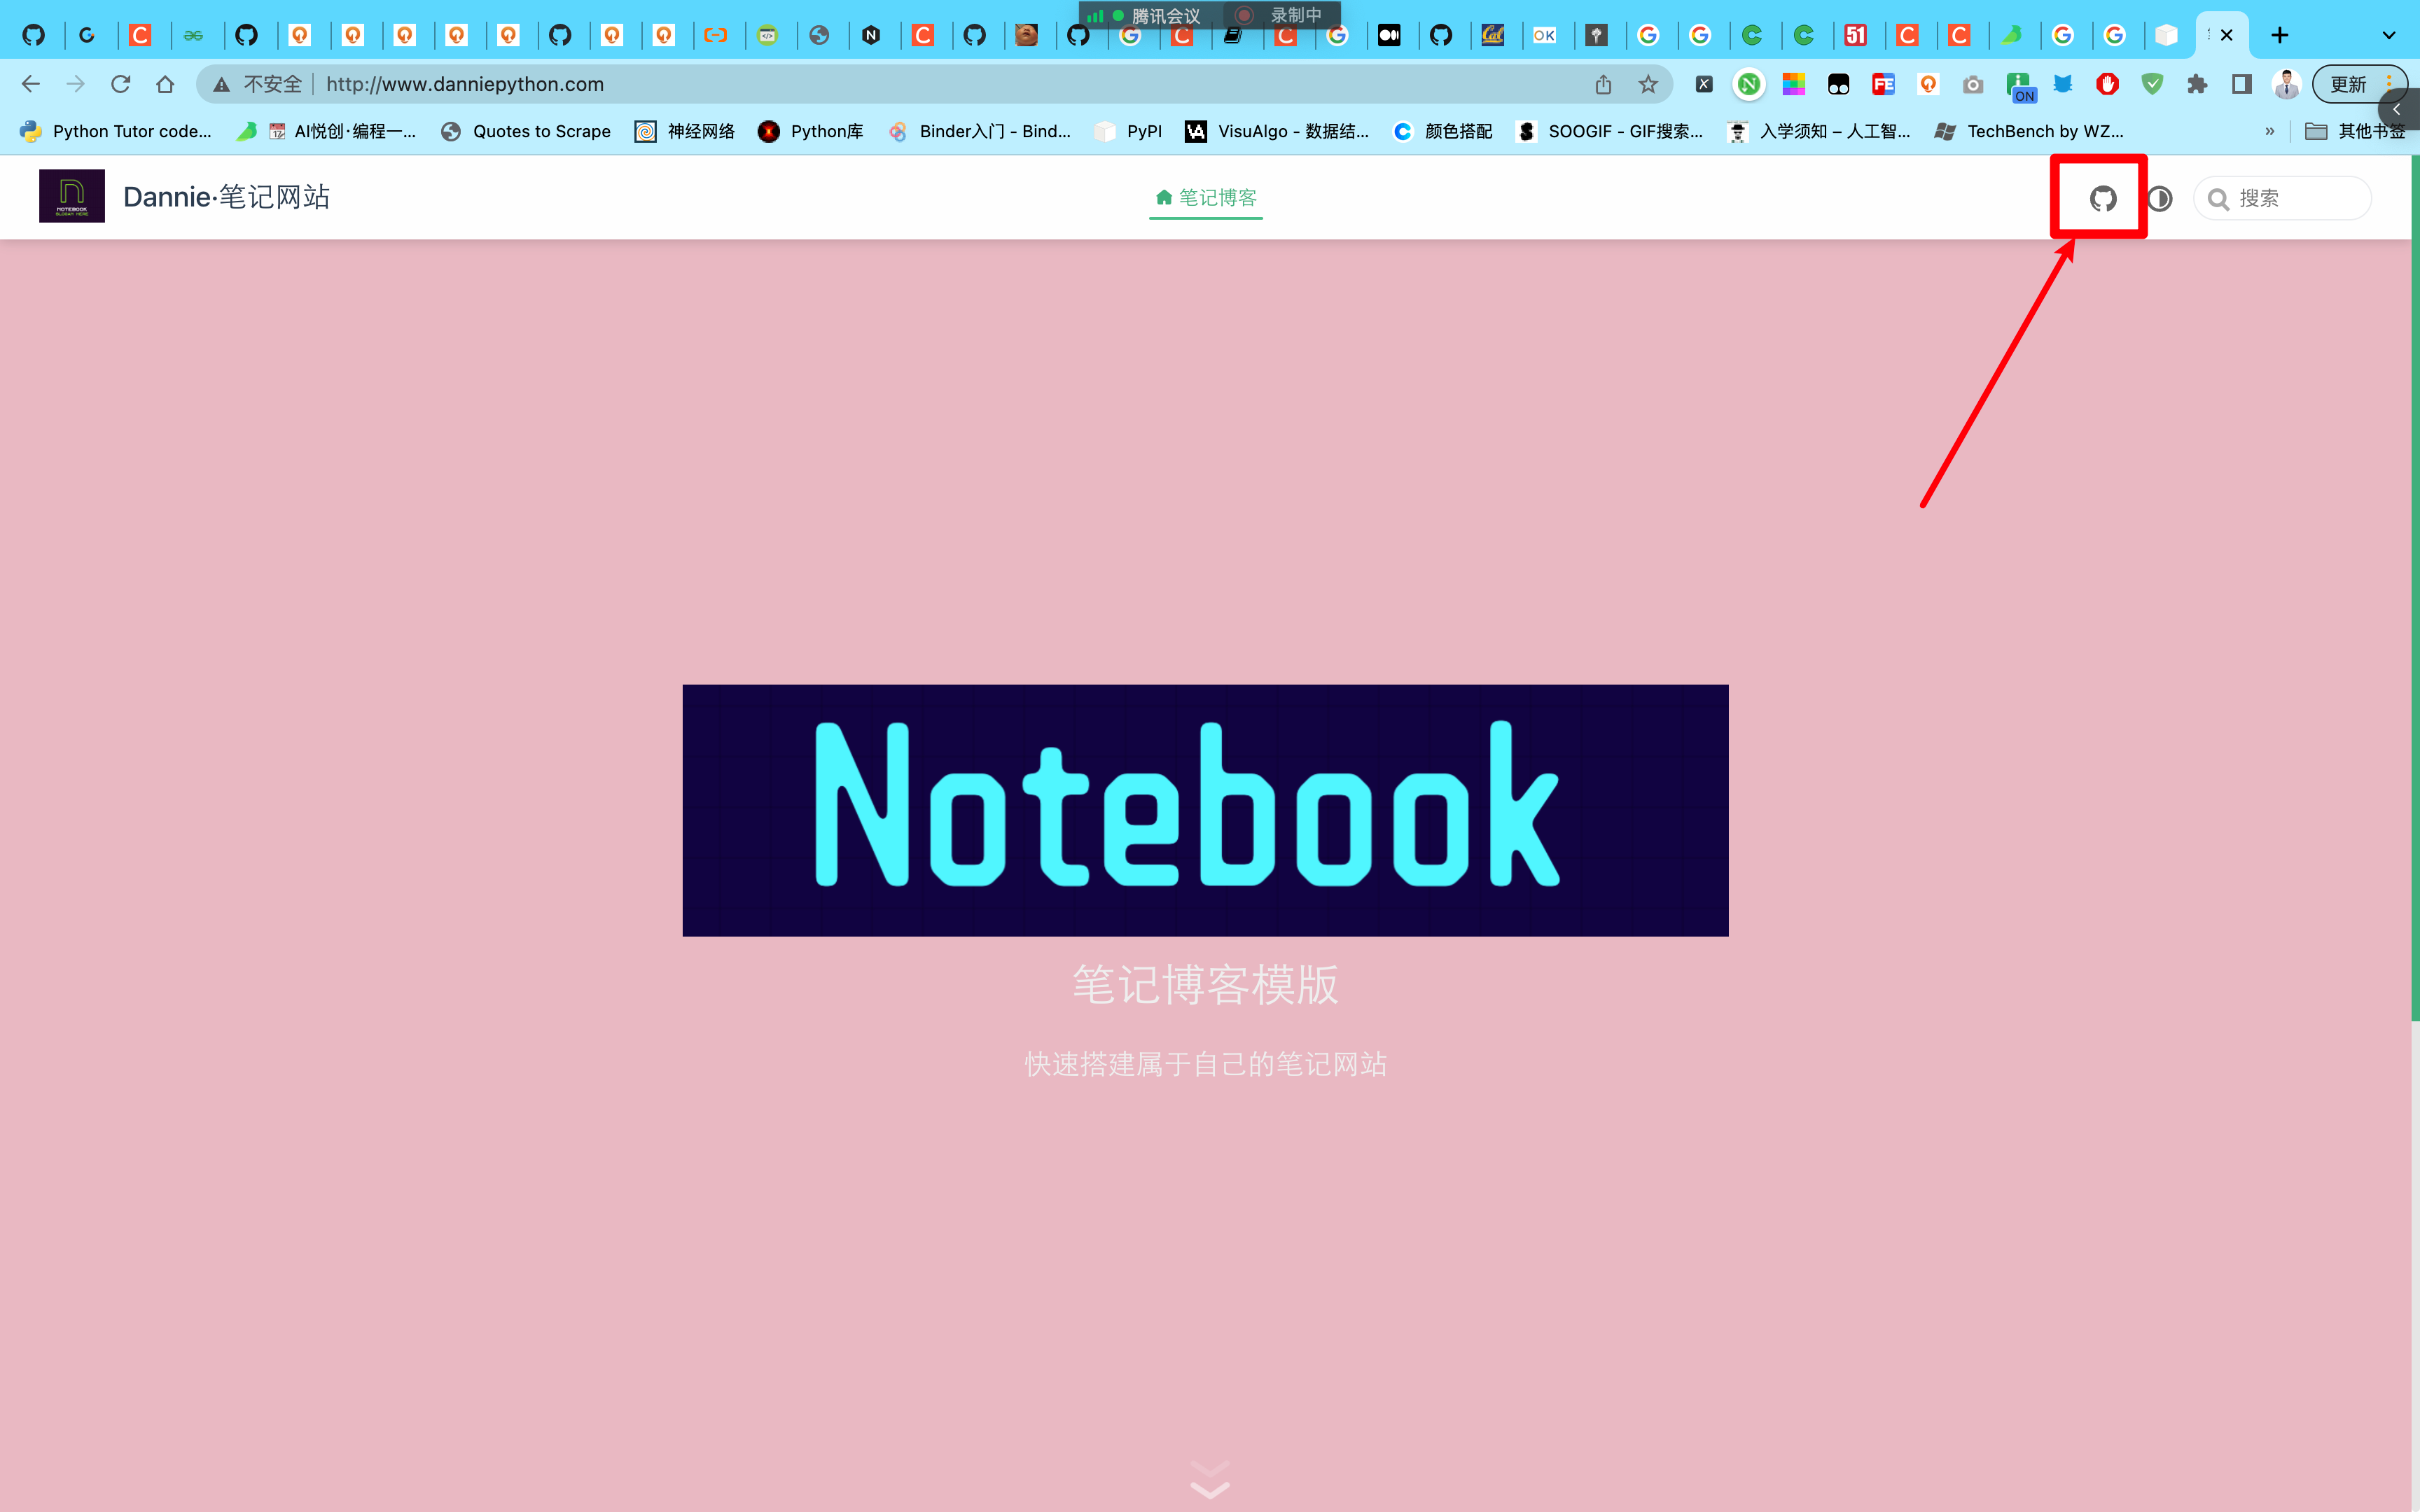Image resolution: width=2420 pixels, height=1512 pixels.
Task: Open Quotes to Scrape bookmark
Action: [x=526, y=131]
